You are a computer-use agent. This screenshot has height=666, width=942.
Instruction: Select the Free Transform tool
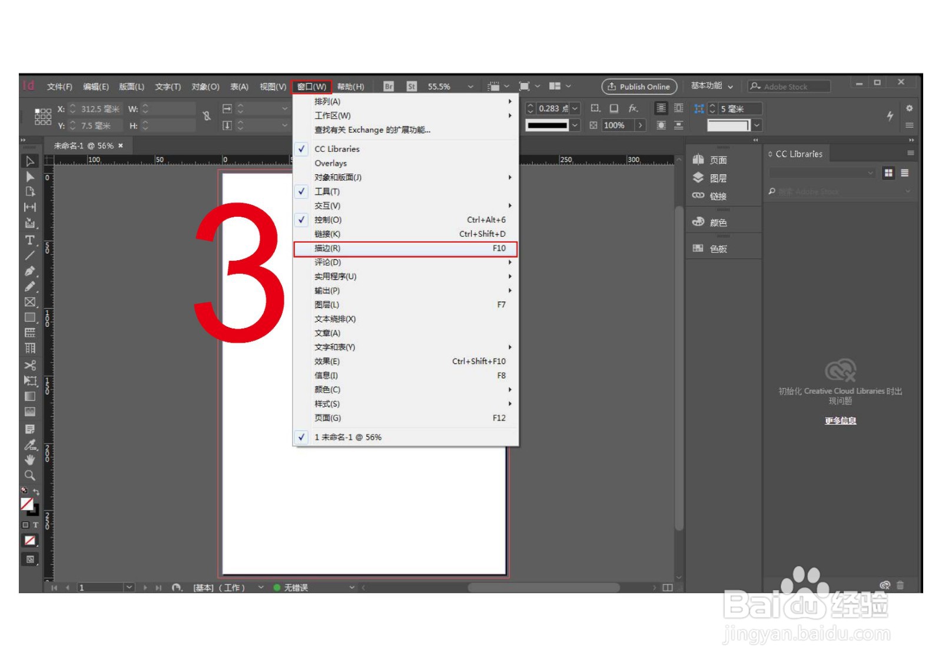[30, 381]
